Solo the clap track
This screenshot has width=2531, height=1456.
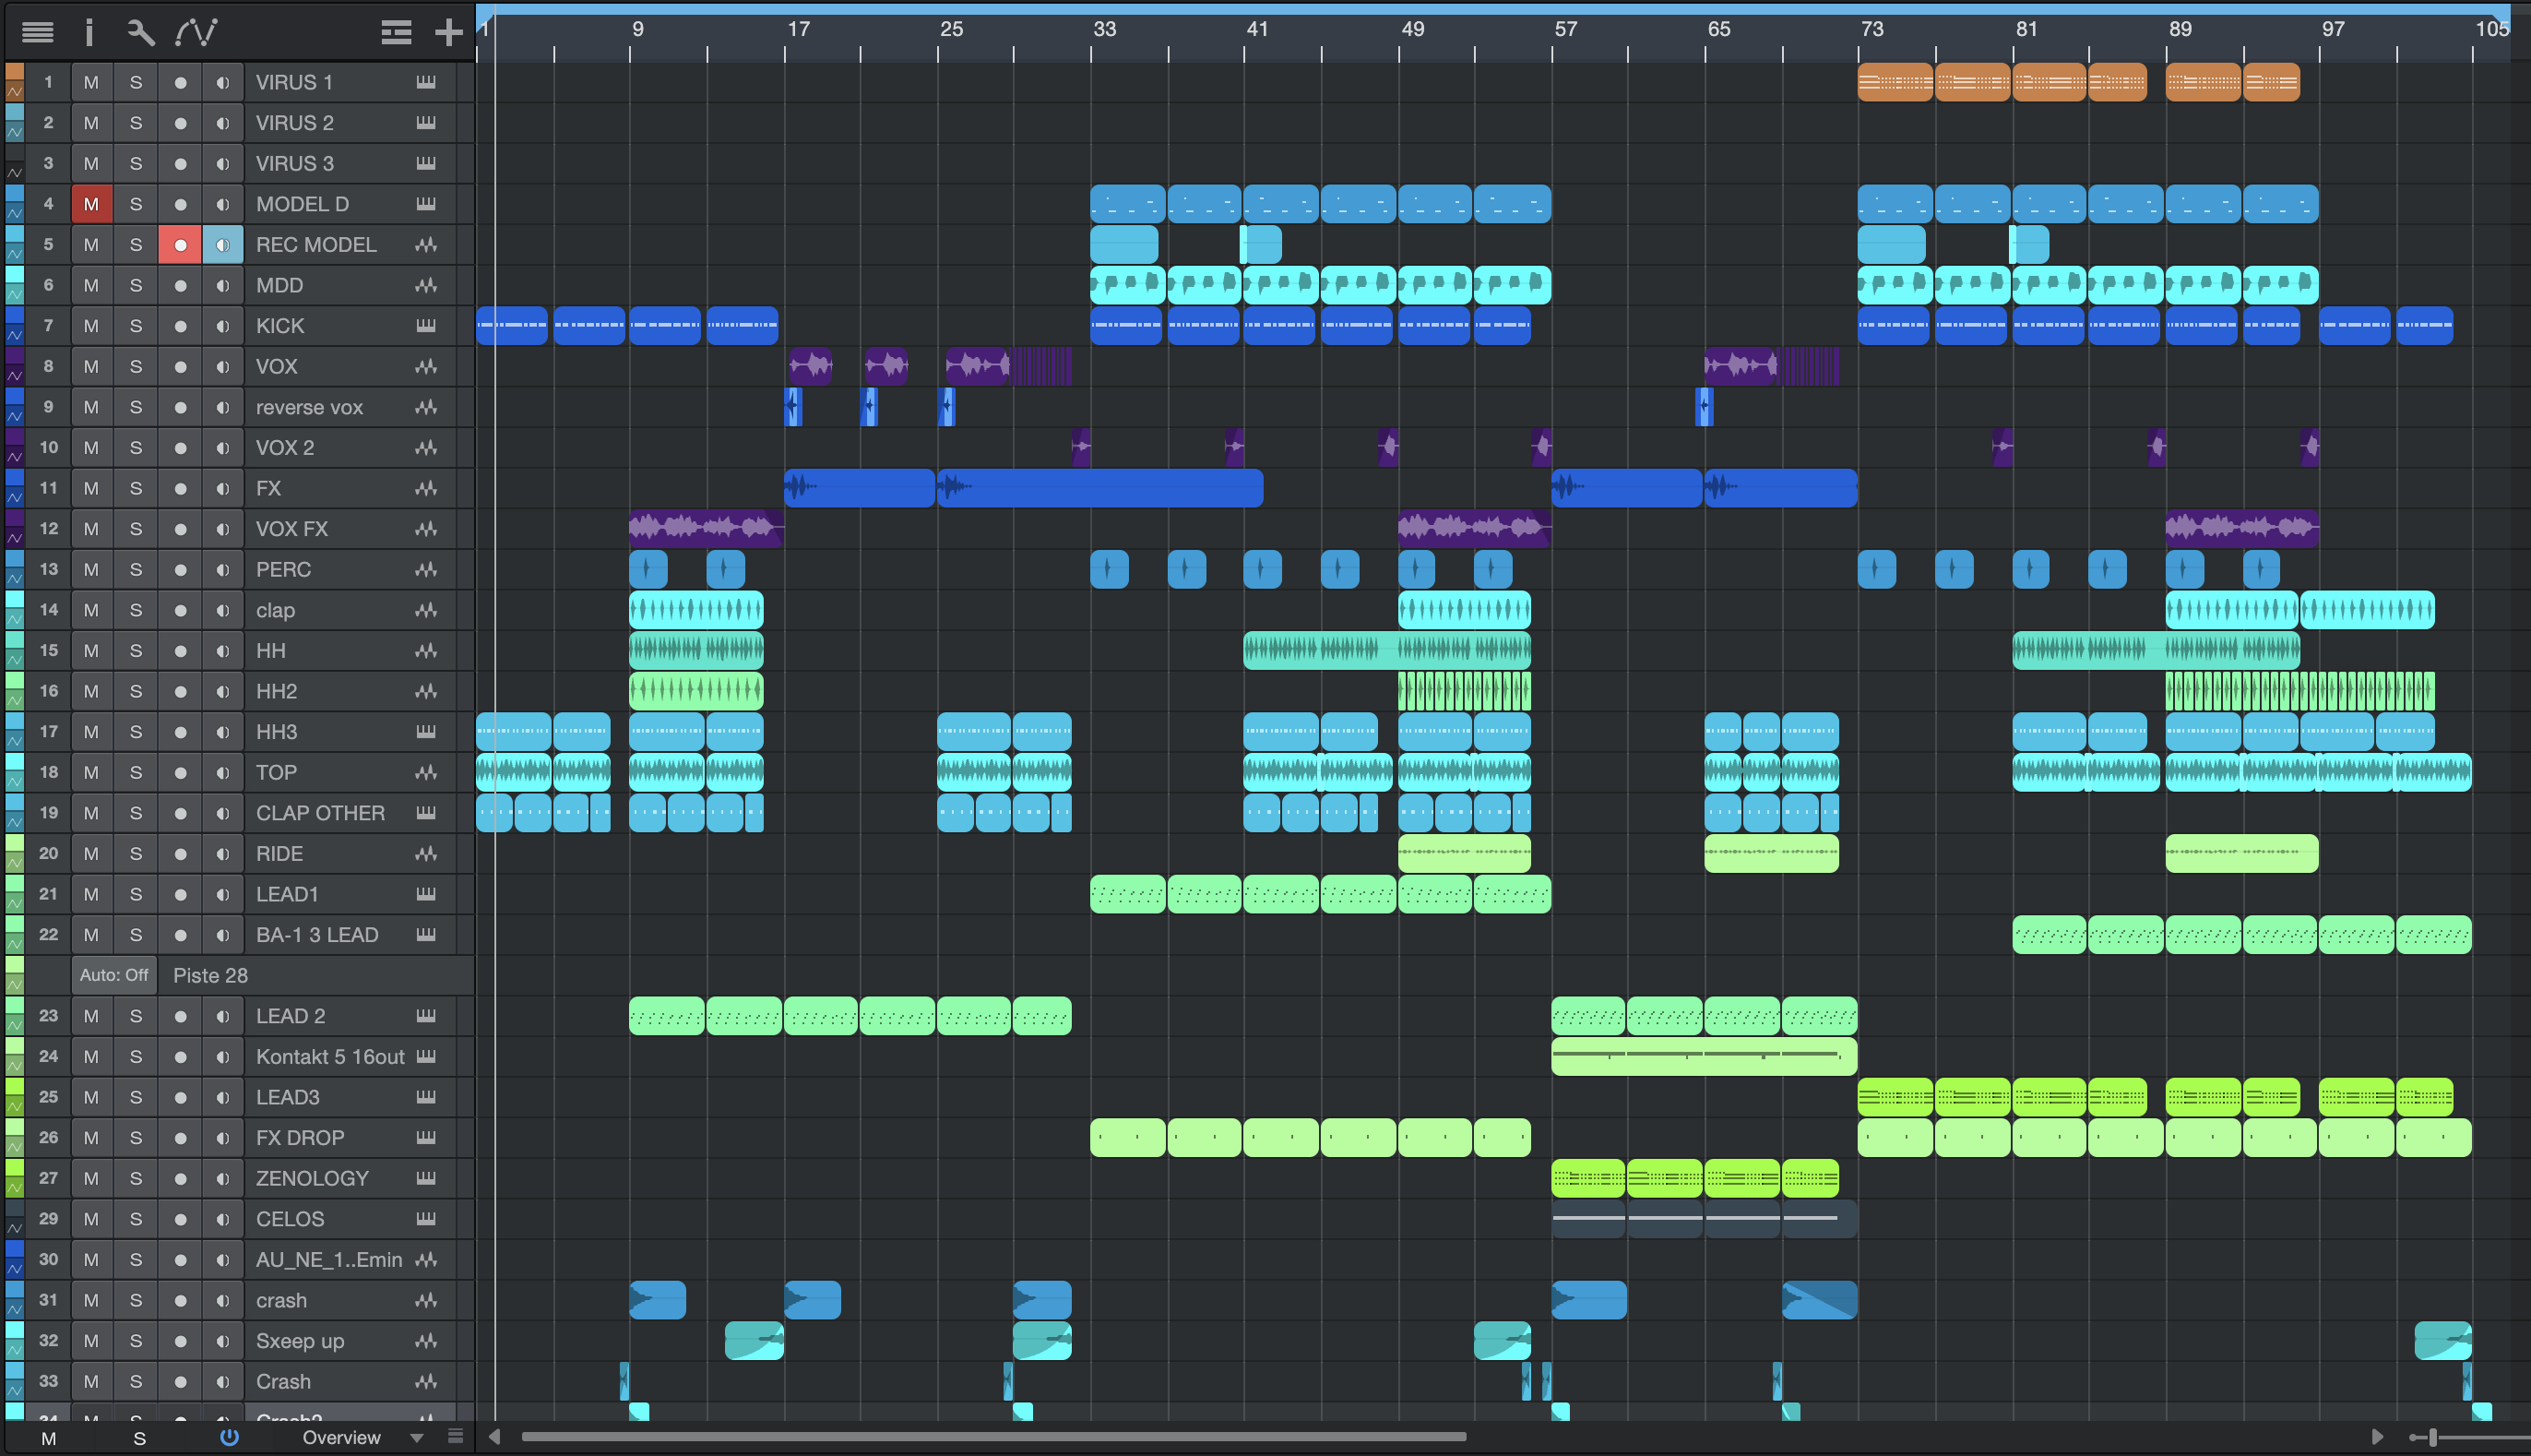click(x=136, y=610)
